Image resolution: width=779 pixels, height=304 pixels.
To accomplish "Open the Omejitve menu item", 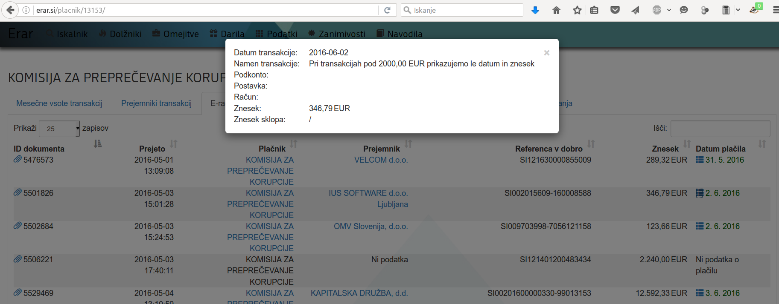I will pyautogui.click(x=175, y=34).
